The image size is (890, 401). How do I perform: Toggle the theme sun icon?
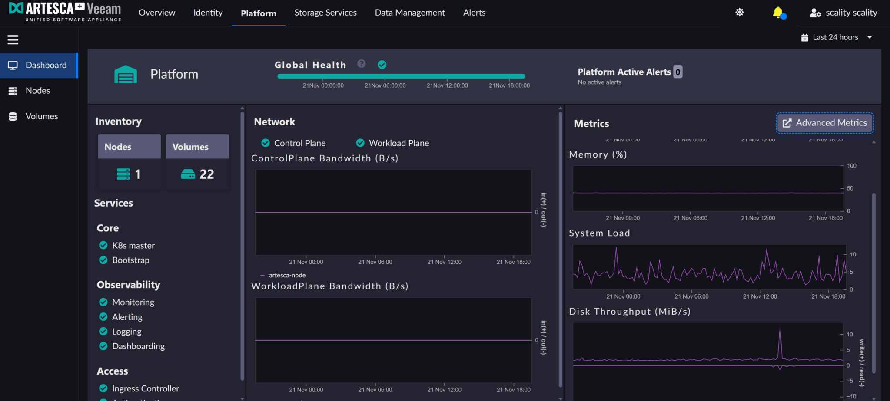tap(739, 13)
